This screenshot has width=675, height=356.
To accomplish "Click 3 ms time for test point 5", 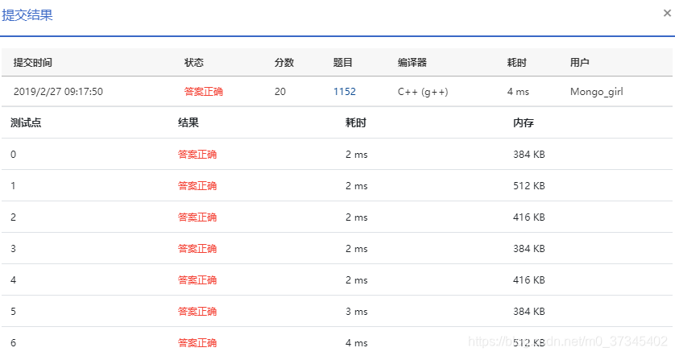I will [357, 312].
